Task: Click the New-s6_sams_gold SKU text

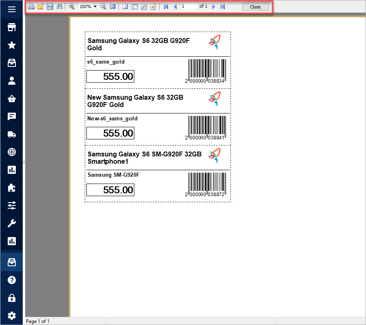Action: coord(112,118)
